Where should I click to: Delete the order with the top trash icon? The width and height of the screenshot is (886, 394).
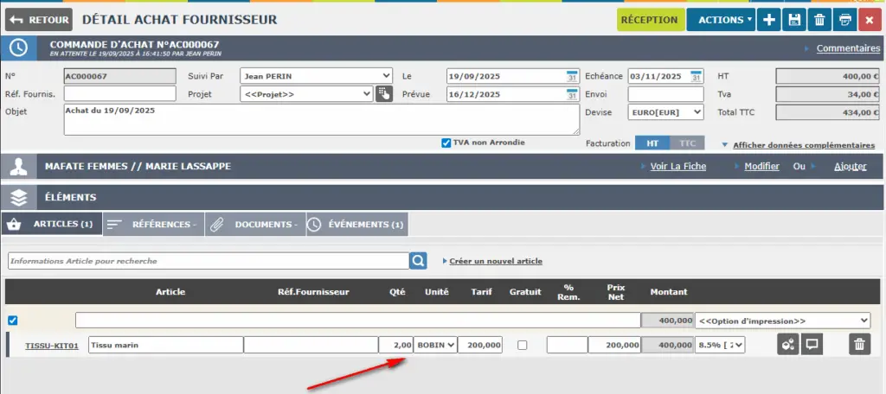(819, 20)
